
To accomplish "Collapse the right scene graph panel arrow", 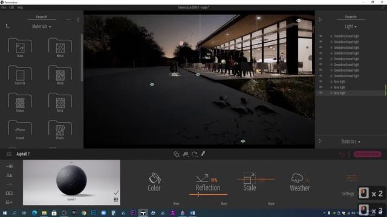I will click(320, 19).
